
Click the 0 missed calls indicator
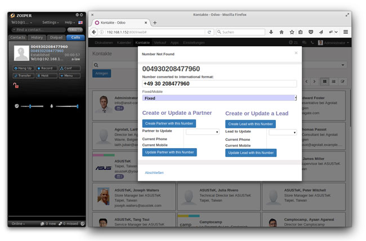[68, 224]
